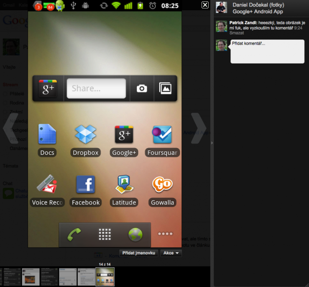This screenshot has width=309, height=287.
Task: Open the app drawer grid icon
Action: (x=105, y=235)
